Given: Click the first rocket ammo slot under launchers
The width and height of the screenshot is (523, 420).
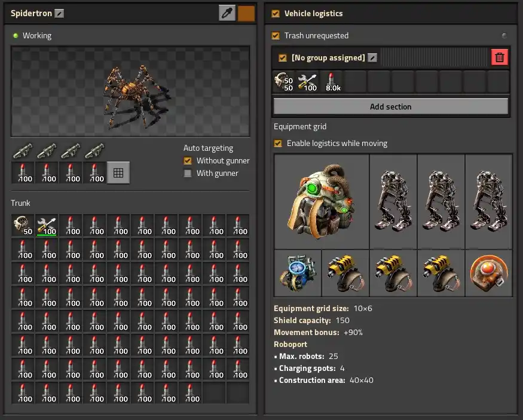Looking at the screenshot, I should pos(23,173).
